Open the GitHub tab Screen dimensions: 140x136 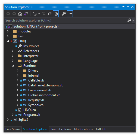(101, 129)
